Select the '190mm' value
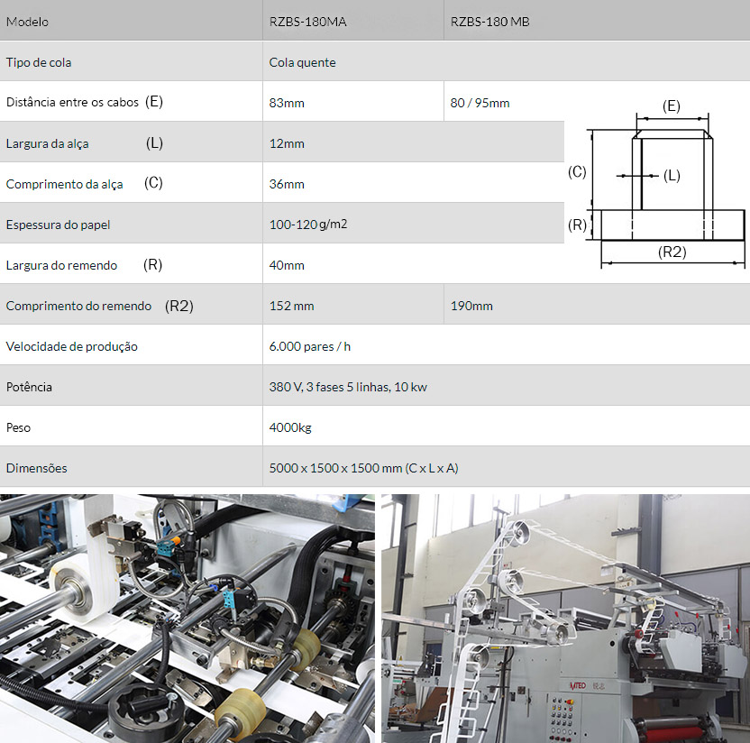The width and height of the screenshot is (750, 743). click(x=471, y=307)
